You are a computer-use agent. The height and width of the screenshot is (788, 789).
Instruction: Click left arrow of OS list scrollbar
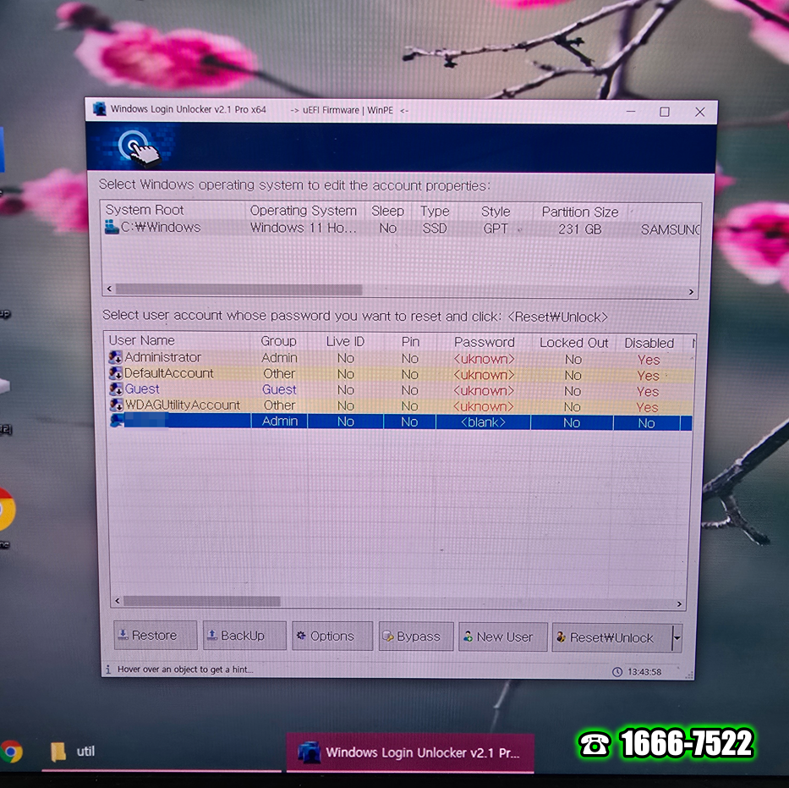point(109,289)
